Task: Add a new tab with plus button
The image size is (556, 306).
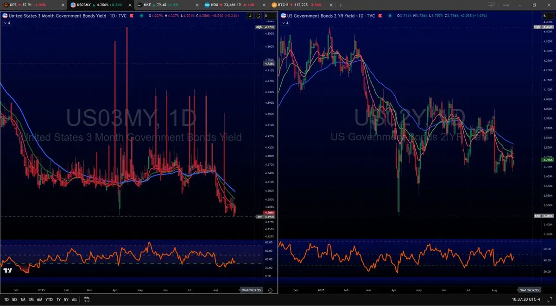Action: (341, 5)
